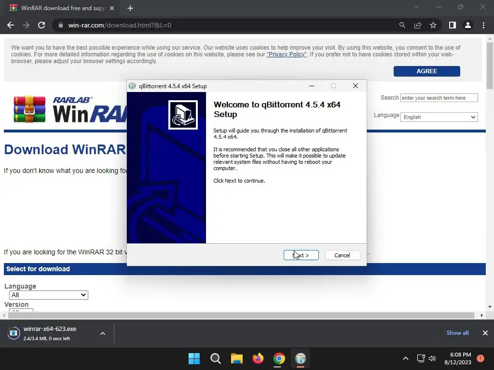Open network status tray icon
This screenshot has width=494, height=370.
click(421, 358)
